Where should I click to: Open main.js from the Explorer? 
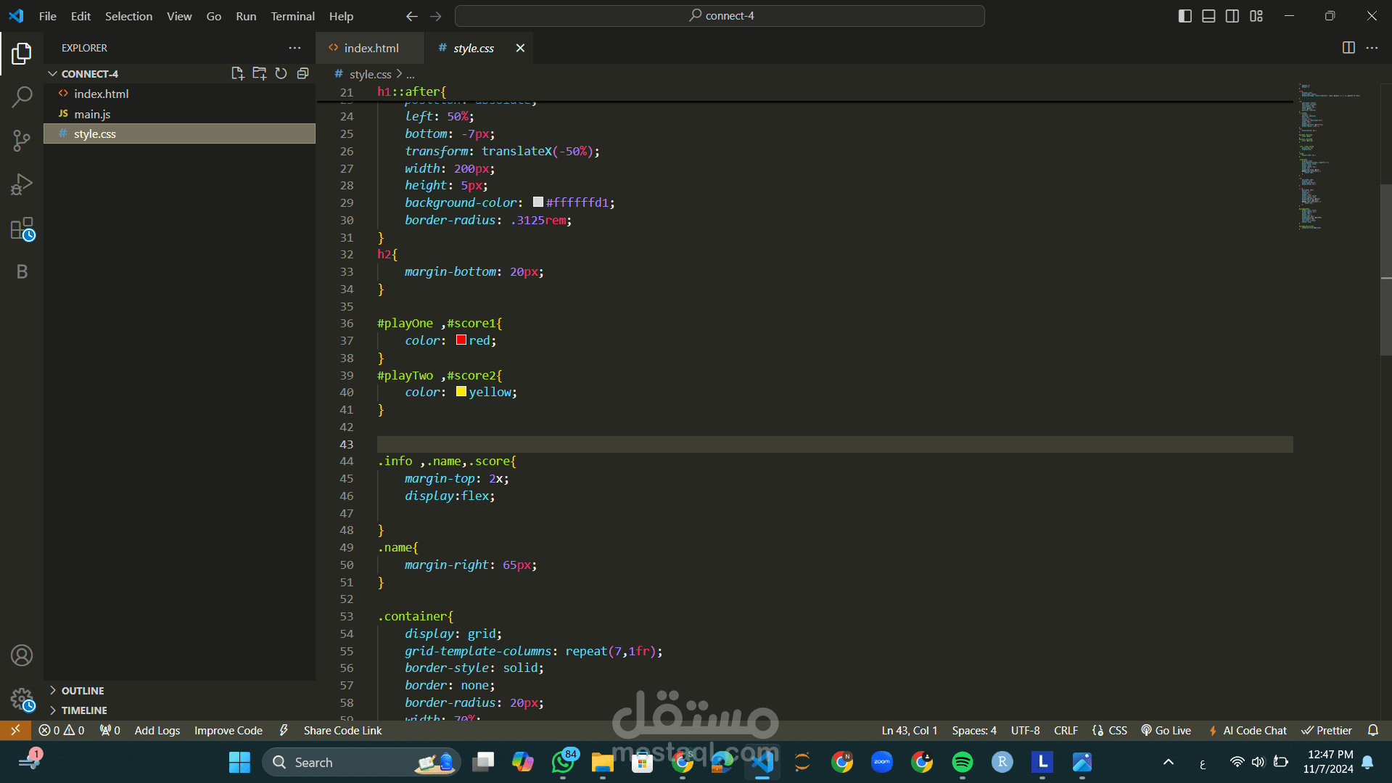coord(92,114)
